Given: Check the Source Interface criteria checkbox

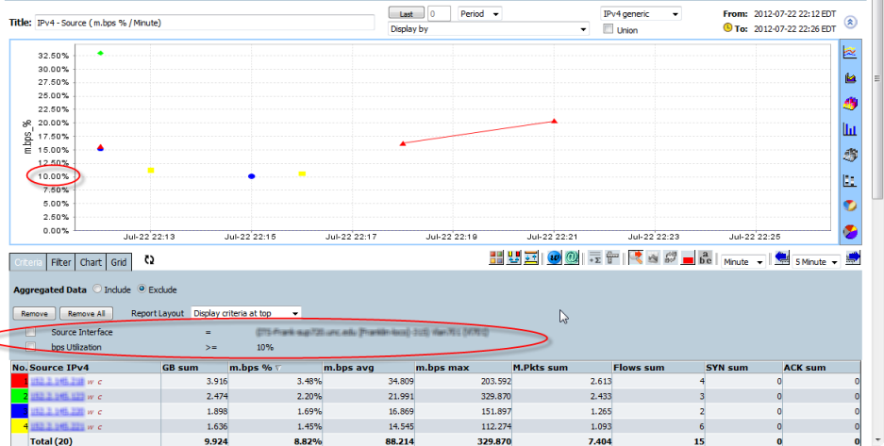Looking at the screenshot, I should click(30, 332).
